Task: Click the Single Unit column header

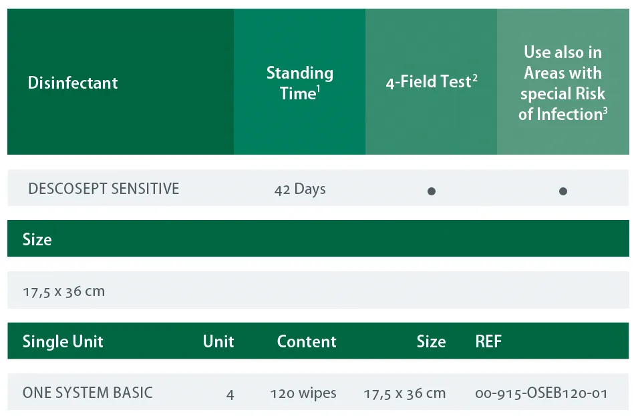Action: pos(63,341)
